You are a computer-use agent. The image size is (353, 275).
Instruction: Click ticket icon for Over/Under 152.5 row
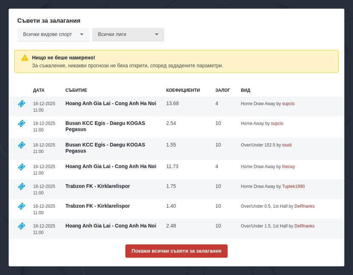tap(21, 145)
